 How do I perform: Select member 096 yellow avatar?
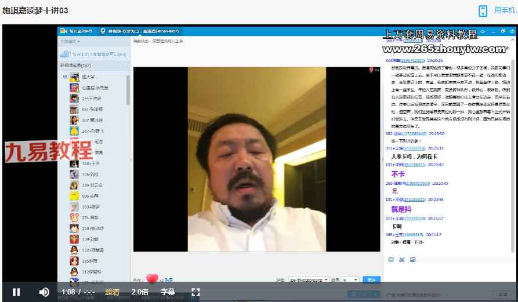[x=74, y=196]
